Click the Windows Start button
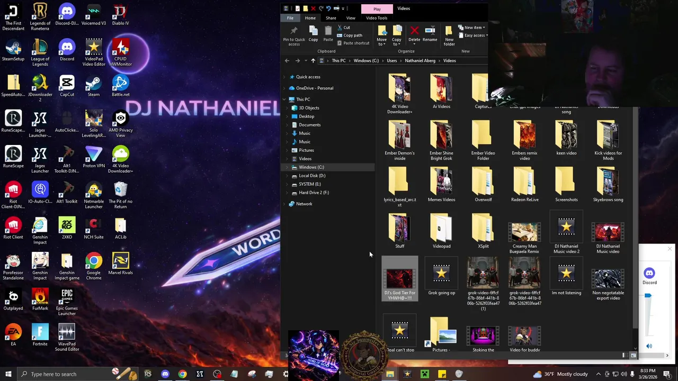The height and width of the screenshot is (381, 678). (x=8, y=374)
